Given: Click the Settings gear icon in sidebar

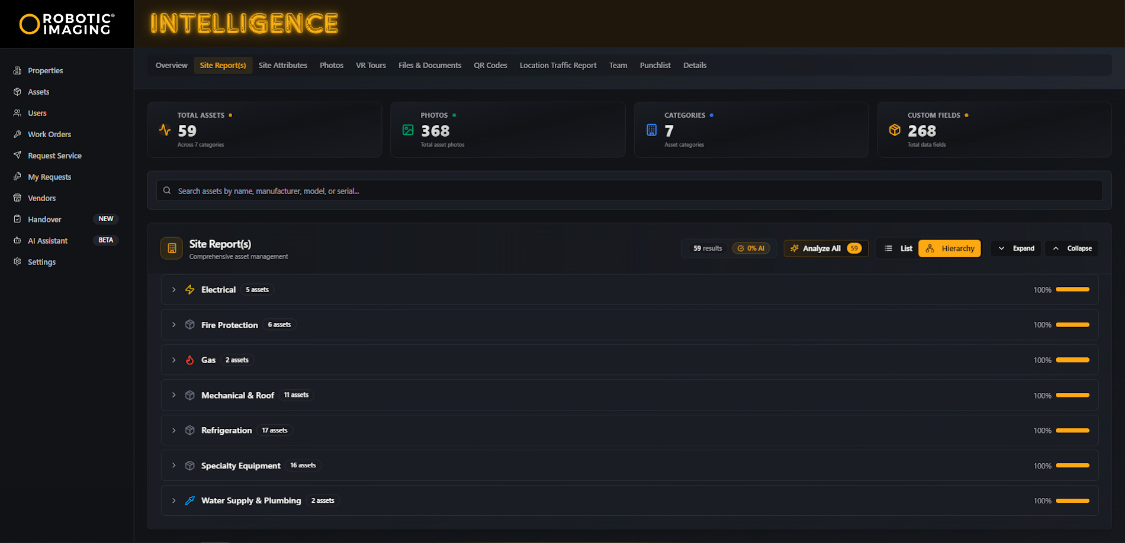Looking at the screenshot, I should tap(17, 262).
